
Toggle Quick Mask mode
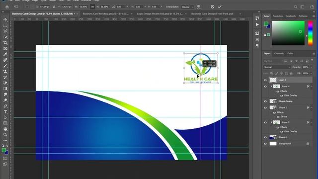[5, 158]
